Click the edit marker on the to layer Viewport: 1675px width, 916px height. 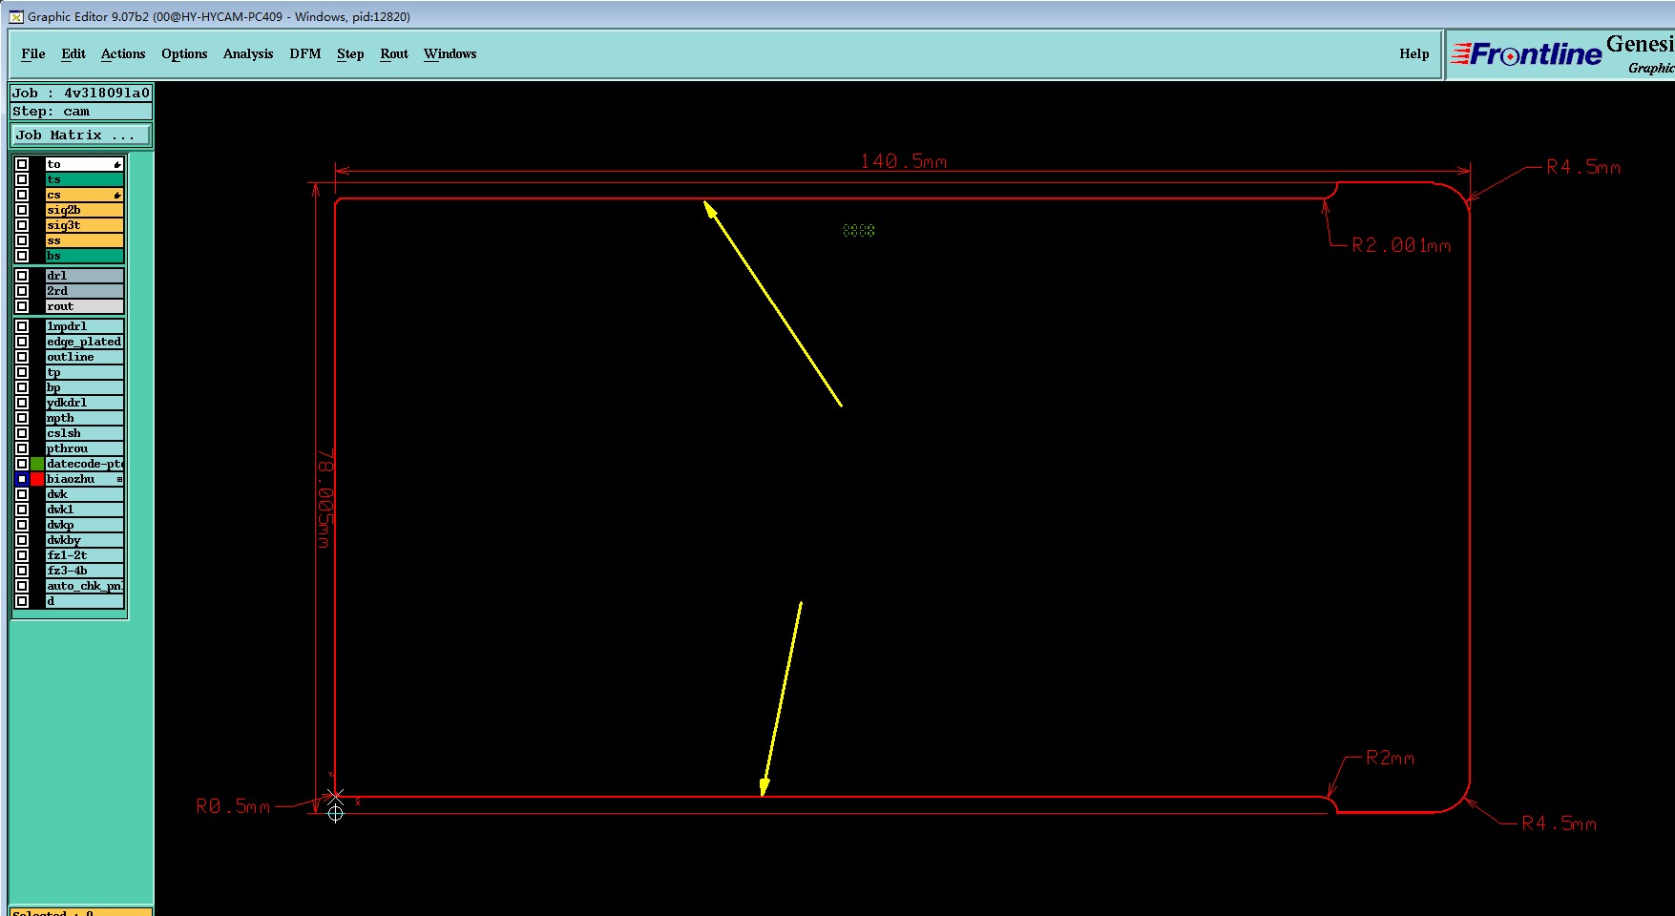[x=117, y=164]
